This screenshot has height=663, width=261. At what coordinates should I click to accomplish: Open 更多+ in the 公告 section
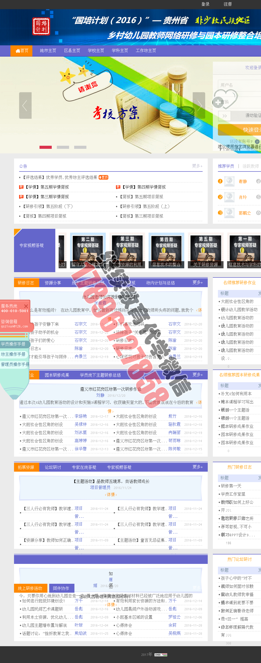click(197, 166)
